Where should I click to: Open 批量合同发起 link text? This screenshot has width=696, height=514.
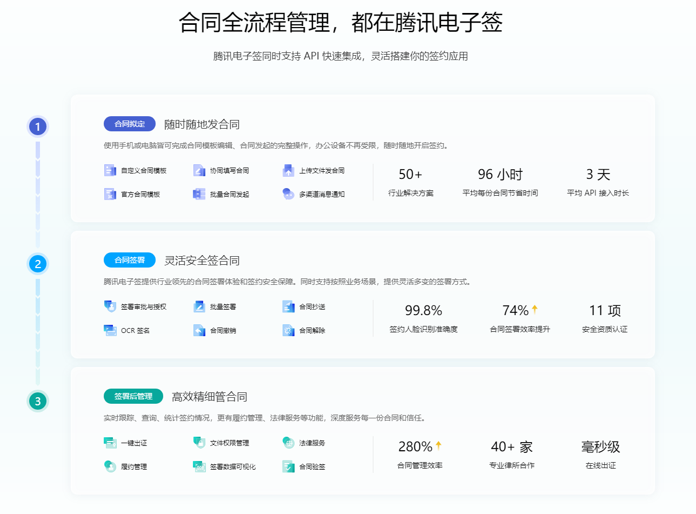point(230,194)
